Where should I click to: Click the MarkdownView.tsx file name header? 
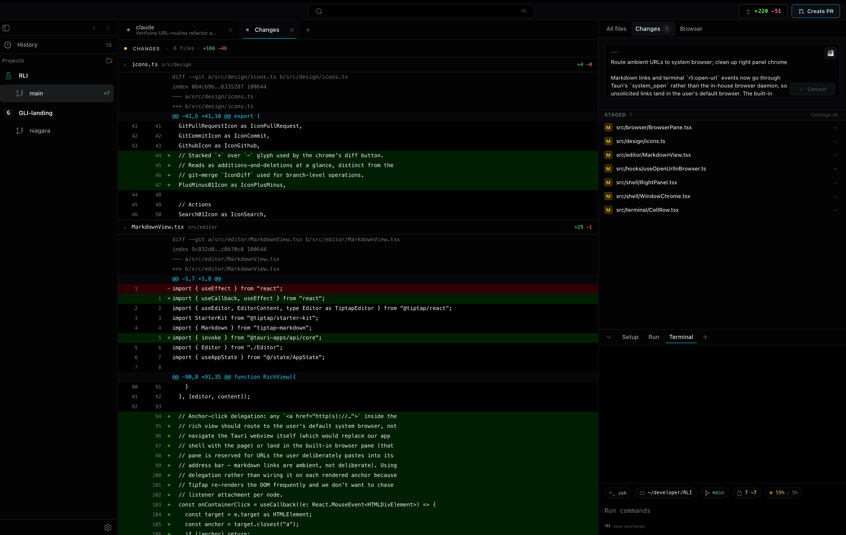pos(157,227)
